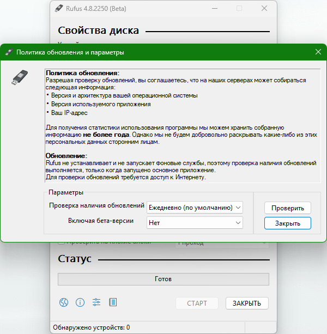Click the ЗАКРЫТЬ button in the Rufus window

click(x=247, y=303)
